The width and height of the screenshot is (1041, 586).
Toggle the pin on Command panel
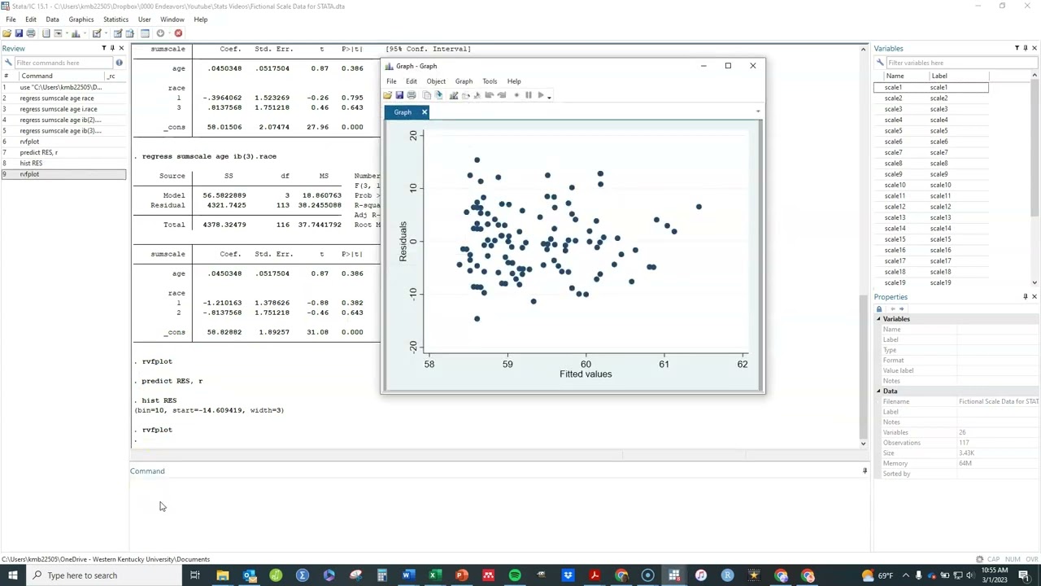tap(865, 470)
